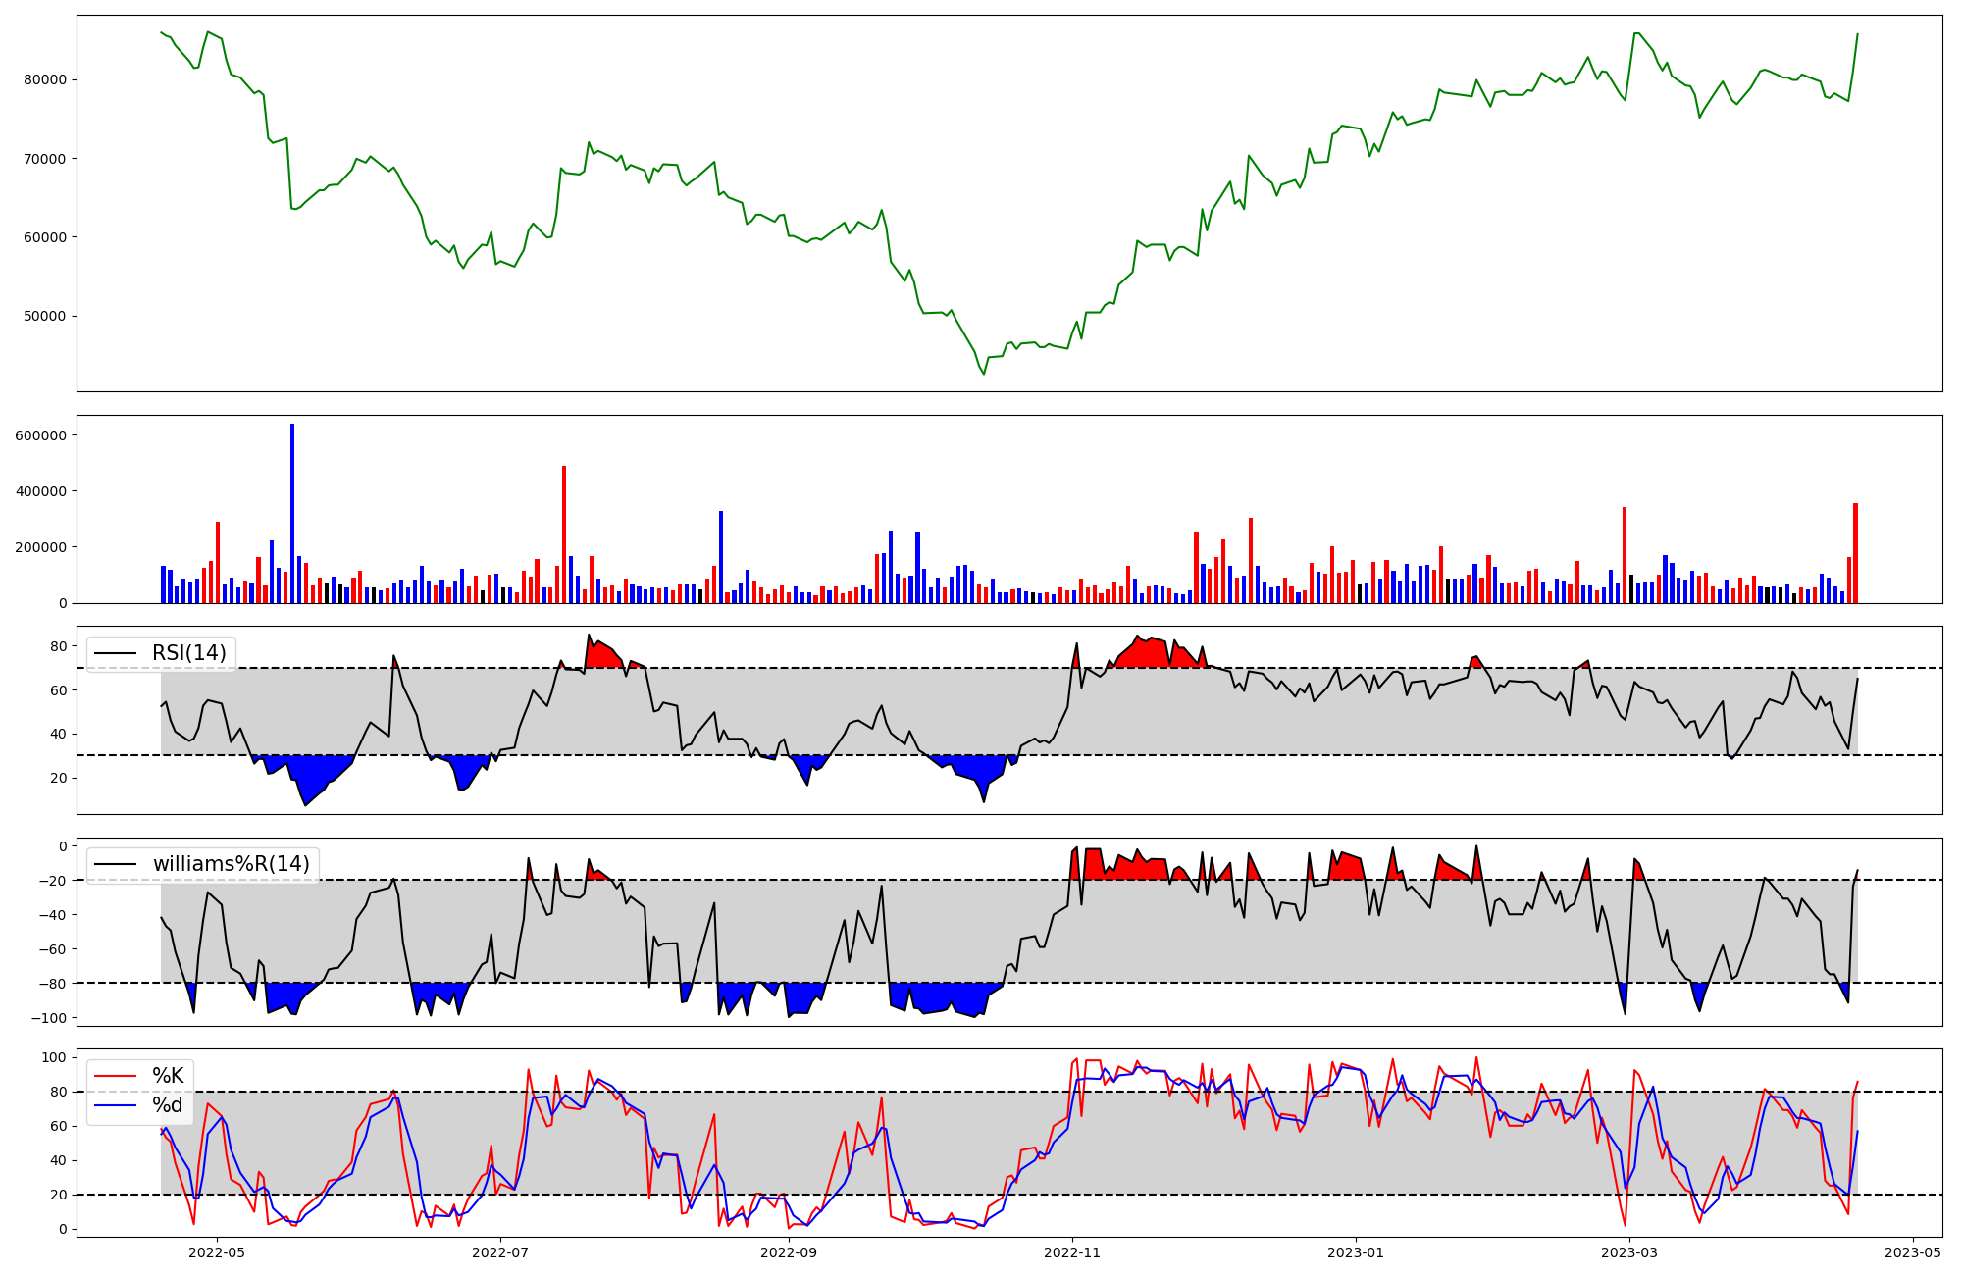Click the 50000 price axis tick label
Screen dimensions: 1962x1275
[44, 316]
